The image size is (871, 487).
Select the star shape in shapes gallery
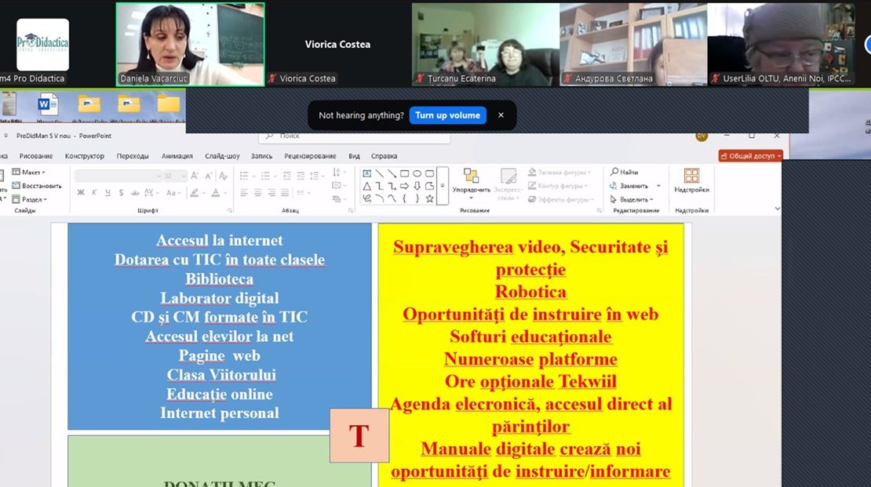[429, 198]
